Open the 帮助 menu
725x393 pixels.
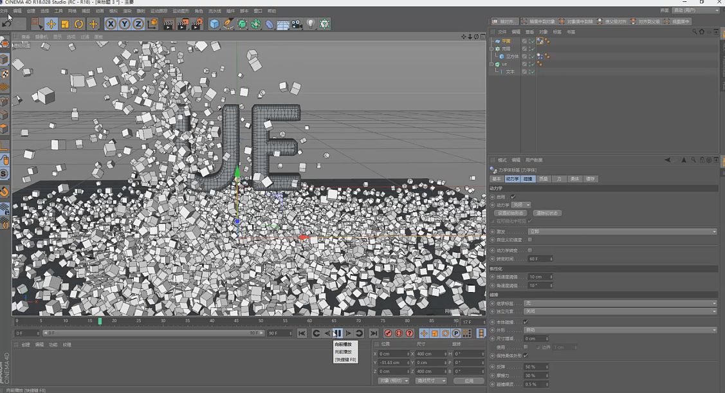(x=272, y=11)
